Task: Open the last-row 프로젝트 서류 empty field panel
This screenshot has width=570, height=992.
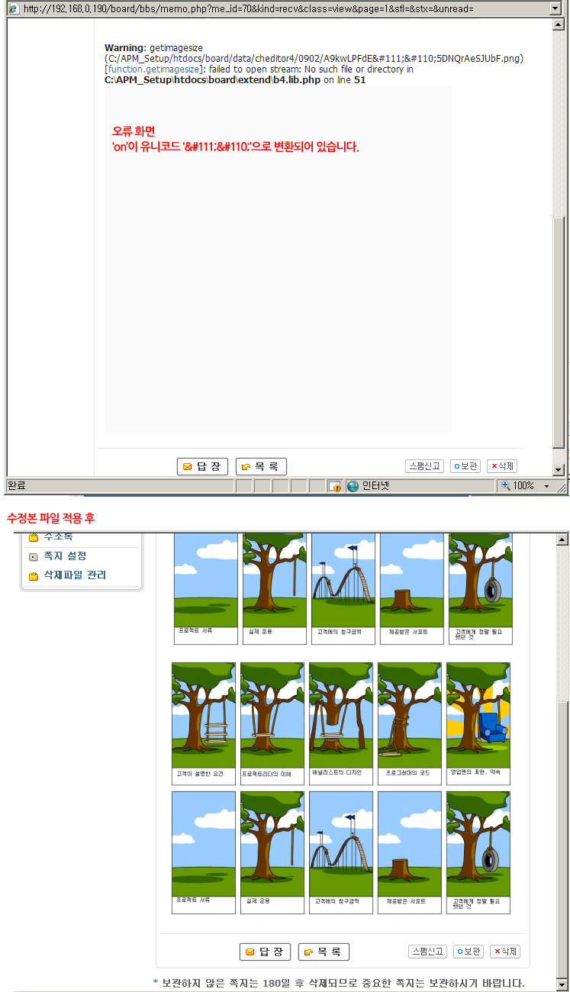Action: click(204, 852)
